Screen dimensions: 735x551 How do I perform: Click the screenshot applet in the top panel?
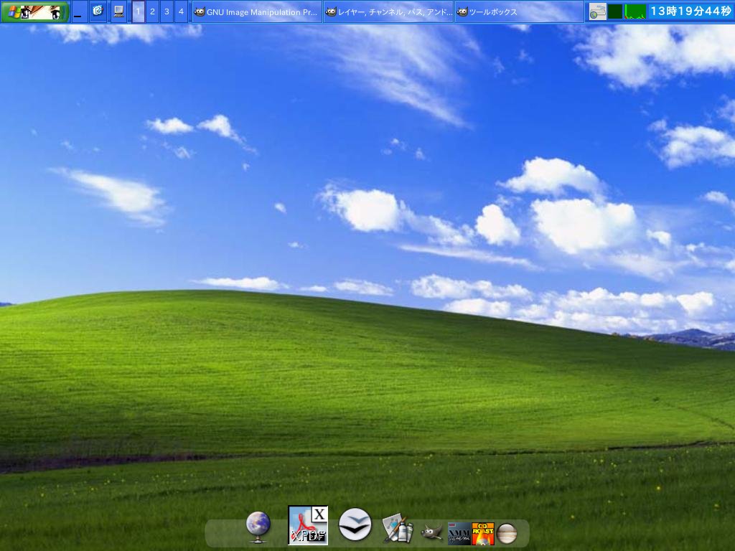coord(597,11)
